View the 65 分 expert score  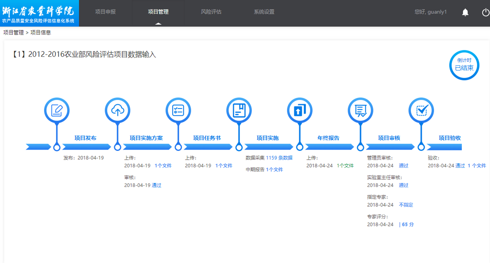(406, 225)
